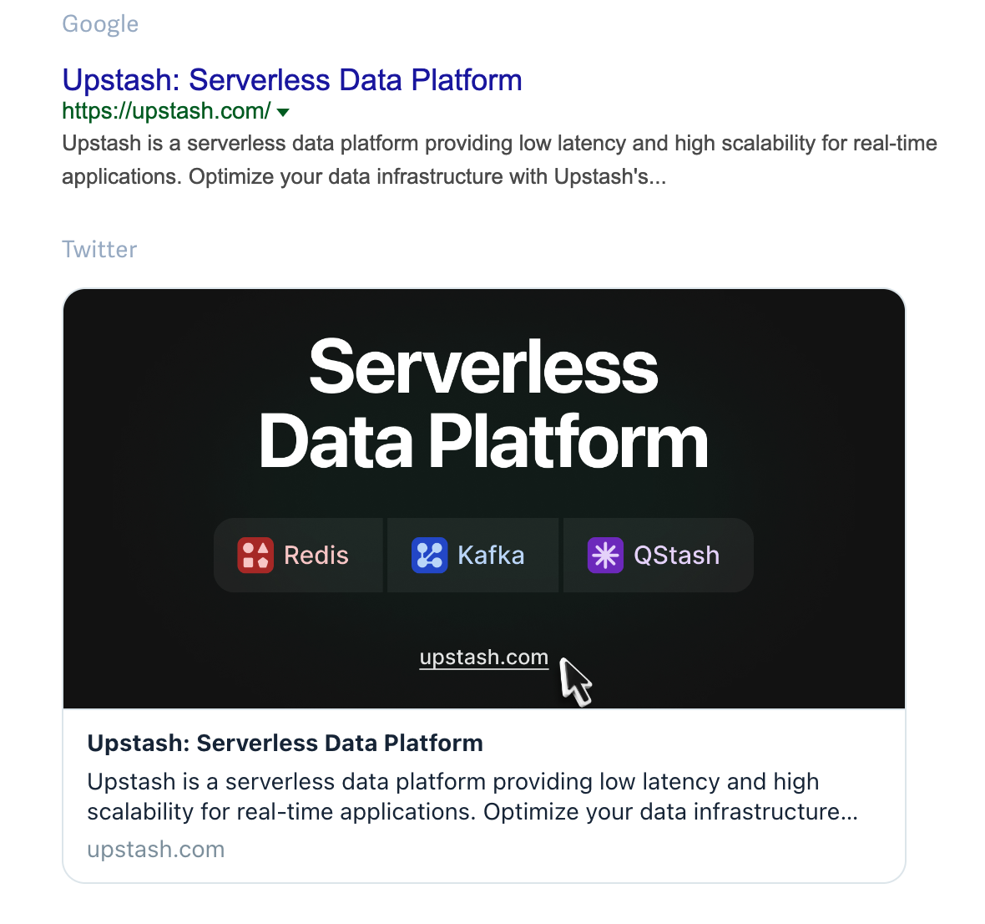Image resolution: width=985 pixels, height=924 pixels.
Task: Select the Kafka text label
Action: click(x=491, y=556)
